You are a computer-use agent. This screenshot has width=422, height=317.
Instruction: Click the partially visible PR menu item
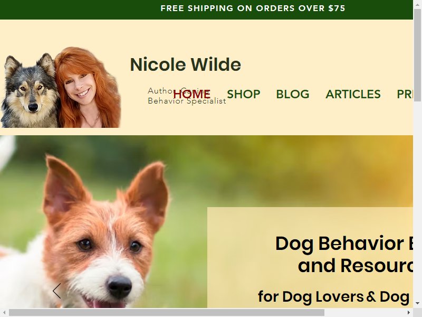(405, 94)
